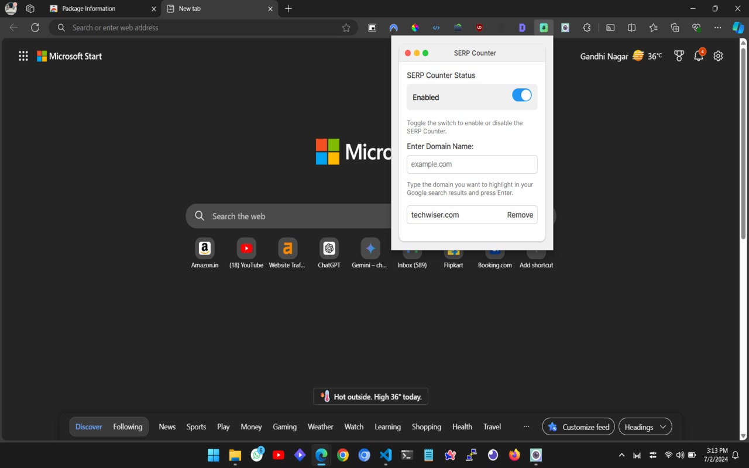Open the Gaming feed category
Image resolution: width=749 pixels, height=468 pixels.
pyautogui.click(x=284, y=426)
